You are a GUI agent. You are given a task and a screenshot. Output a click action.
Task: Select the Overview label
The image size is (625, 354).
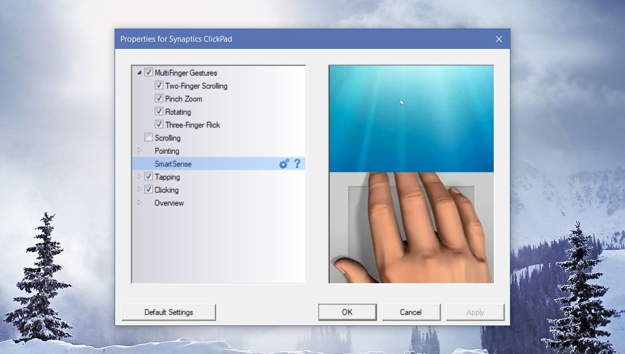coord(169,203)
